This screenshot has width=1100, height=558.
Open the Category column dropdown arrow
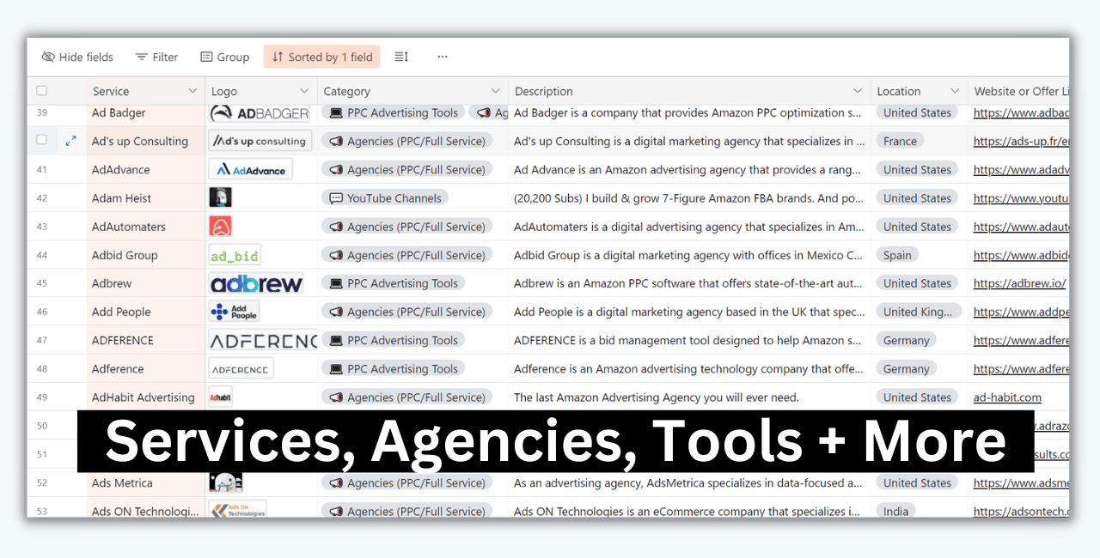pos(495,91)
